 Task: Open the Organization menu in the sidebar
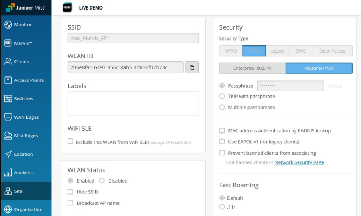pyautogui.click(x=26, y=209)
